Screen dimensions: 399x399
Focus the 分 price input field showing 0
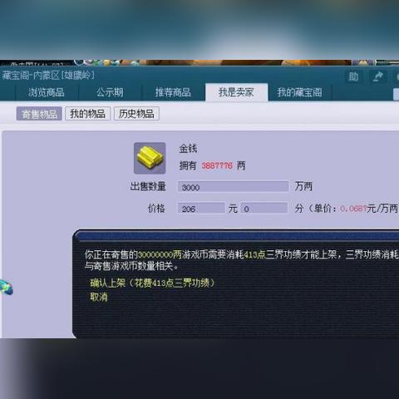click(264, 209)
